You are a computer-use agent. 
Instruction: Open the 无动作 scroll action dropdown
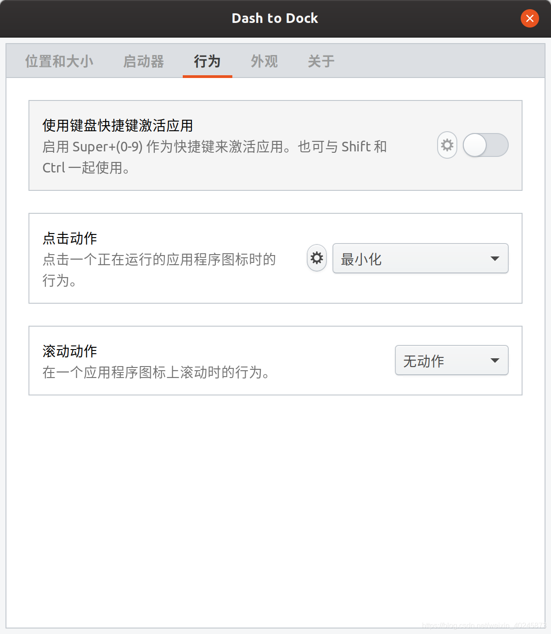pyautogui.click(x=451, y=360)
